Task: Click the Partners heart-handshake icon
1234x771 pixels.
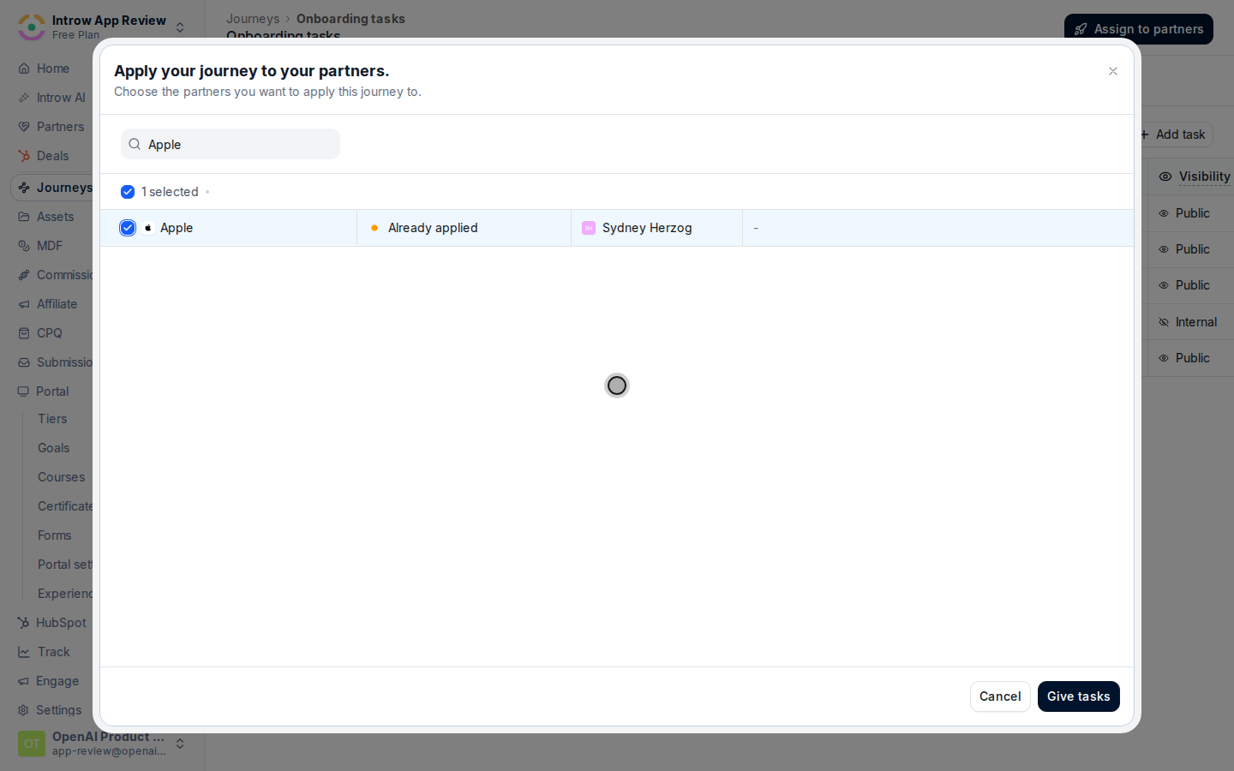Action: (24, 127)
